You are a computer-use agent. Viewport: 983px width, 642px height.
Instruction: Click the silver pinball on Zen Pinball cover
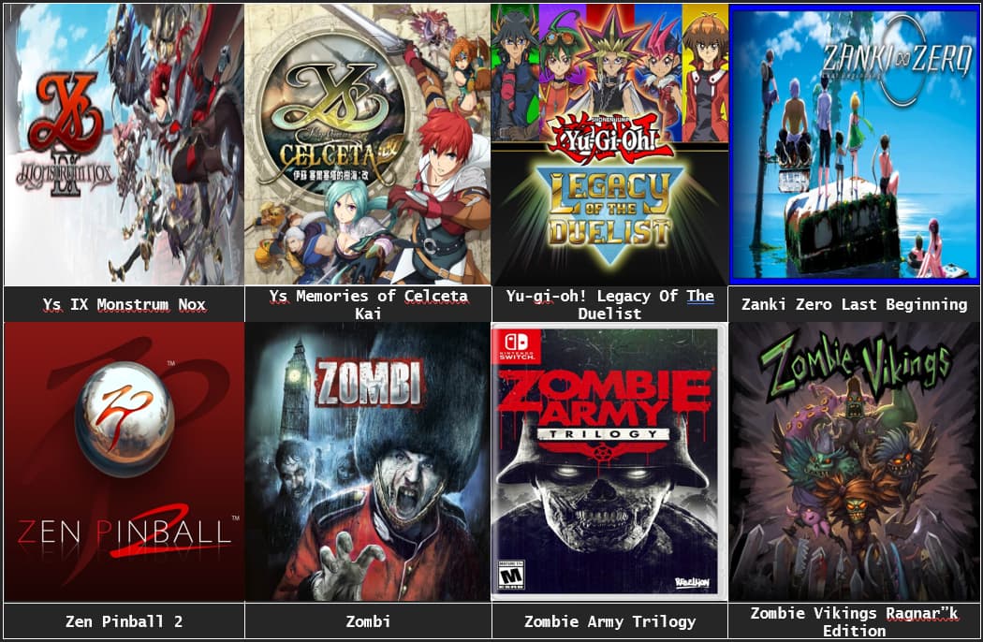[x=125, y=419]
